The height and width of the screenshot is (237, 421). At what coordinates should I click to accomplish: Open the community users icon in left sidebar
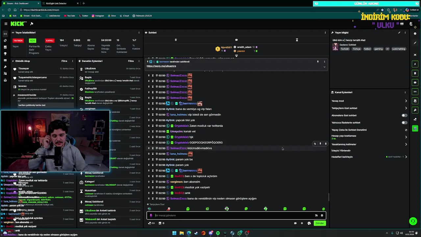click(x=5, y=73)
